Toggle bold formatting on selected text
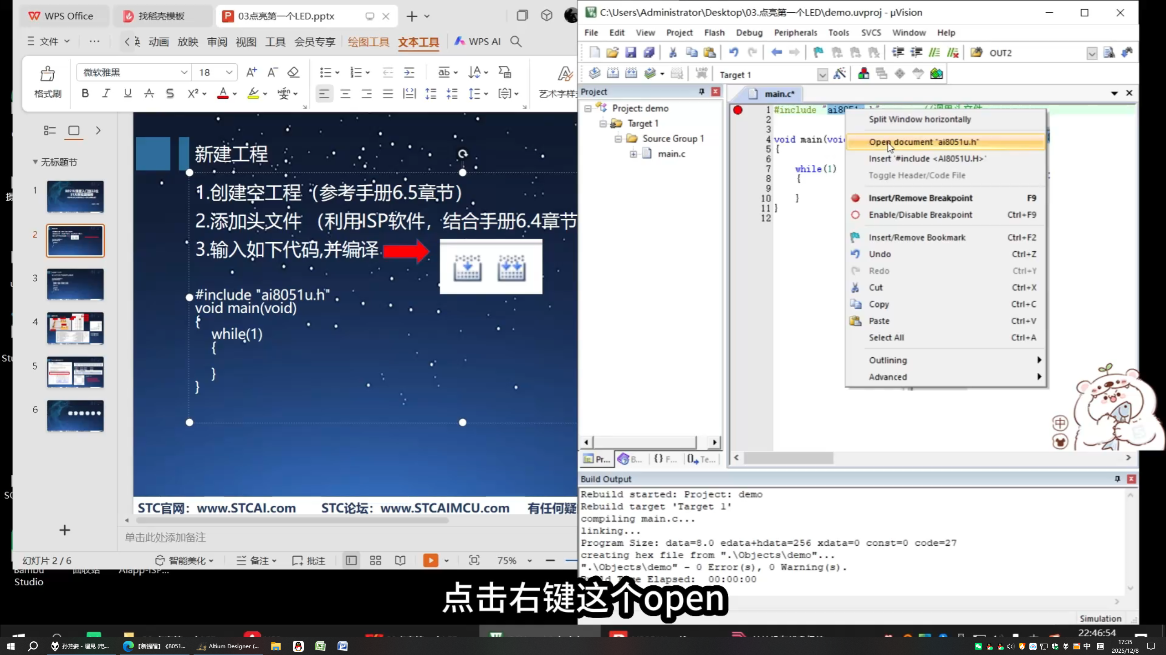Viewport: 1166px width, 655px height. coord(85,93)
